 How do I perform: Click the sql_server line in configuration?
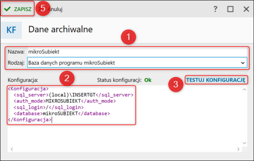click(x=73, y=95)
